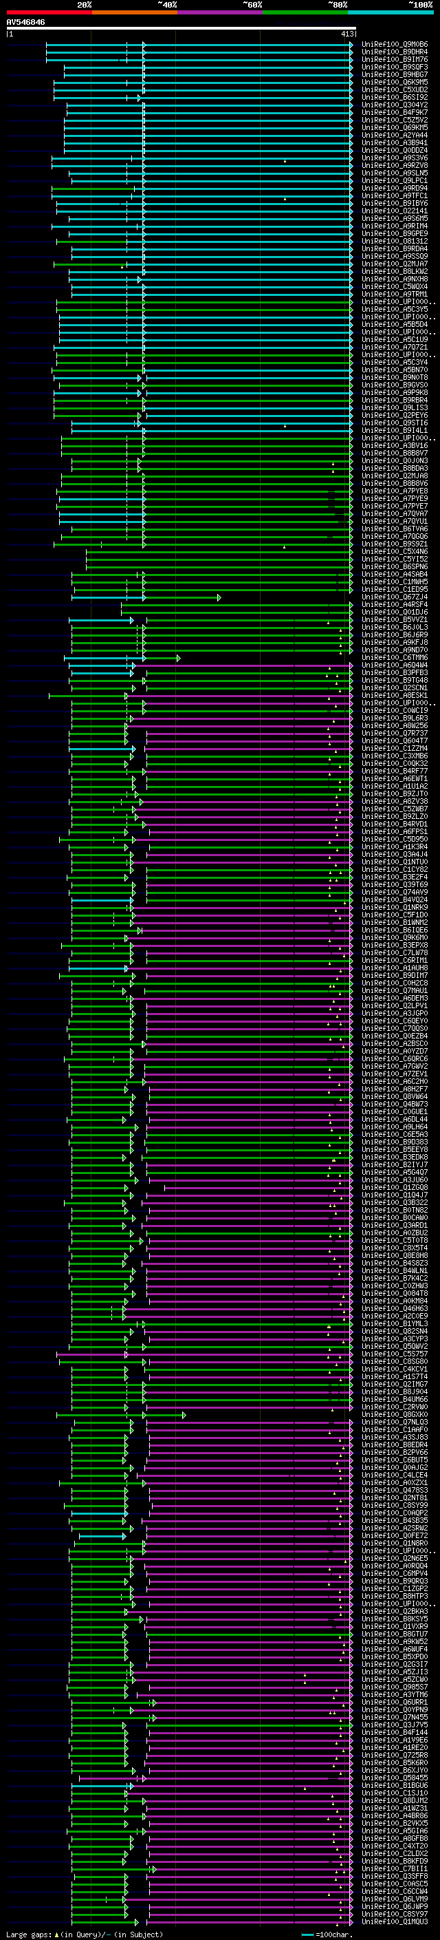Select hit label UniRef100_A4RSF4
This screenshot has height=1940, width=440.
tap(395, 605)
